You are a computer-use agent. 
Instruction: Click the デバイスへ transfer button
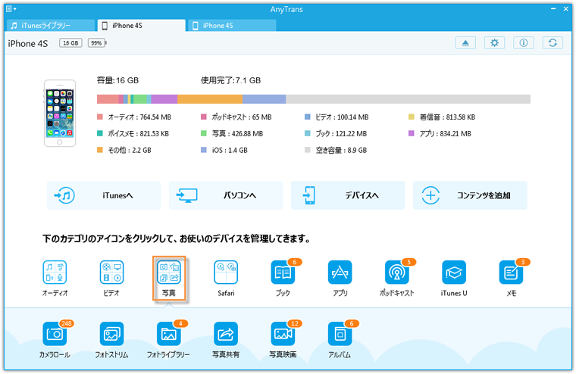348,195
